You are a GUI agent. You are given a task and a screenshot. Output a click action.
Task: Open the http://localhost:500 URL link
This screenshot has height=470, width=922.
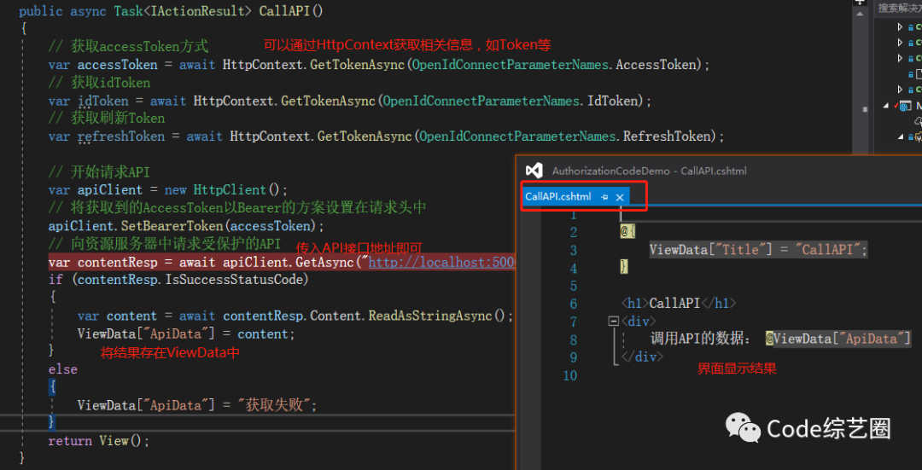[441, 261]
